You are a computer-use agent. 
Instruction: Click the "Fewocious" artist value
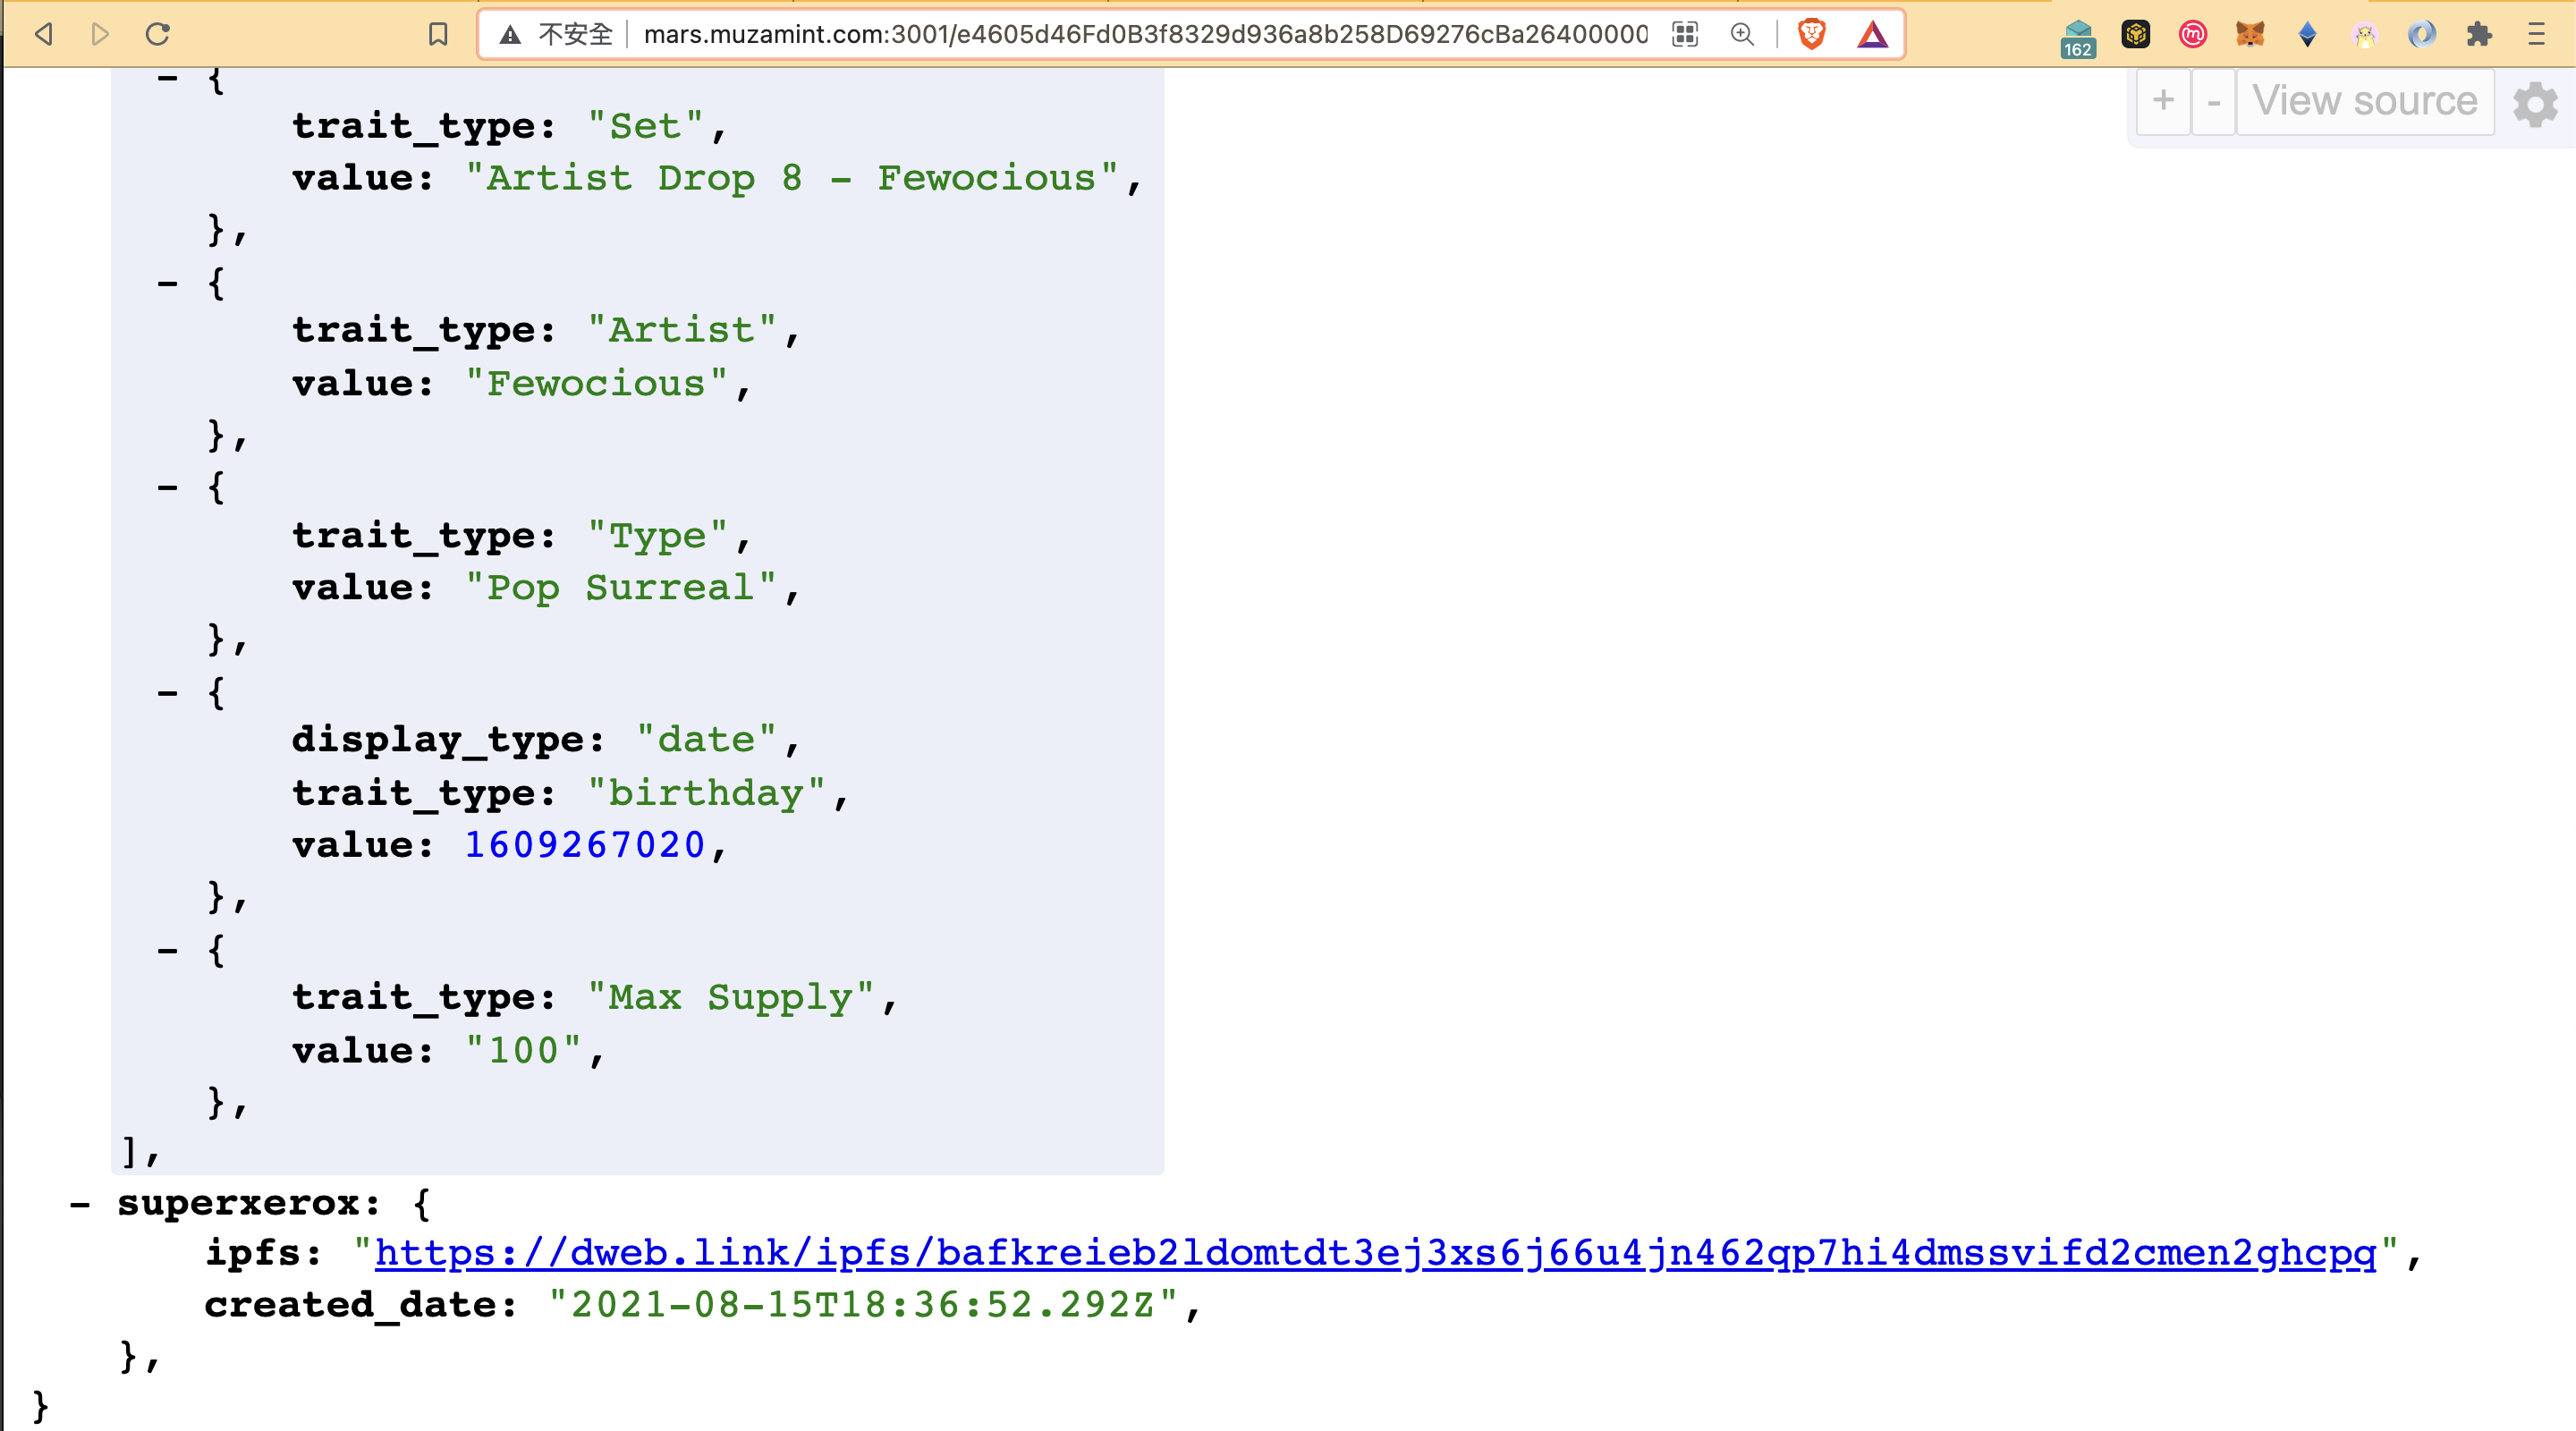pyautogui.click(x=596, y=384)
